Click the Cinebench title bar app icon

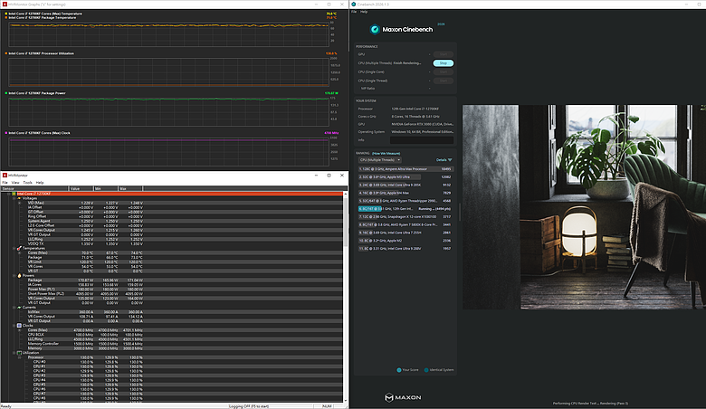[354, 4]
